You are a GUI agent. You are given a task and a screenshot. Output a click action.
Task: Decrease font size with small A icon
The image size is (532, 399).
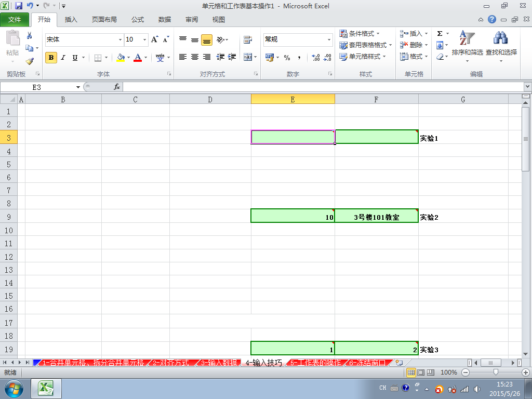[x=166, y=39]
